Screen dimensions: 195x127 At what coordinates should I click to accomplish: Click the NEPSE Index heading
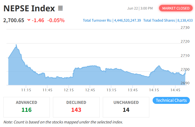29,8
